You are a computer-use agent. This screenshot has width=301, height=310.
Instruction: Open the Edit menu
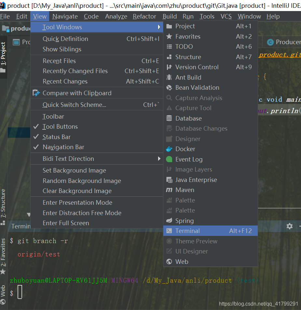[x=21, y=16]
